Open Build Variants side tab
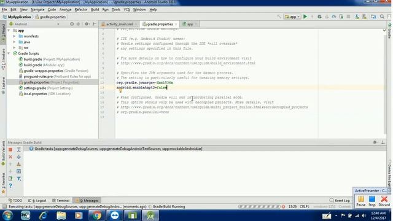This screenshot has height=221, width=393. pos(3,153)
